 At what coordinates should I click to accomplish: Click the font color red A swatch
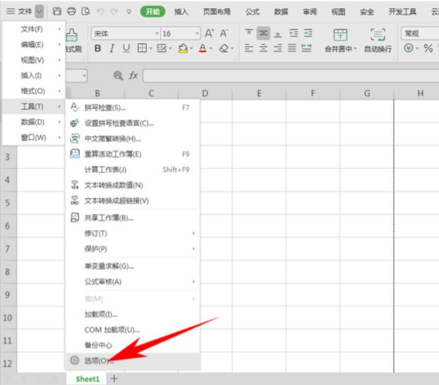point(202,49)
